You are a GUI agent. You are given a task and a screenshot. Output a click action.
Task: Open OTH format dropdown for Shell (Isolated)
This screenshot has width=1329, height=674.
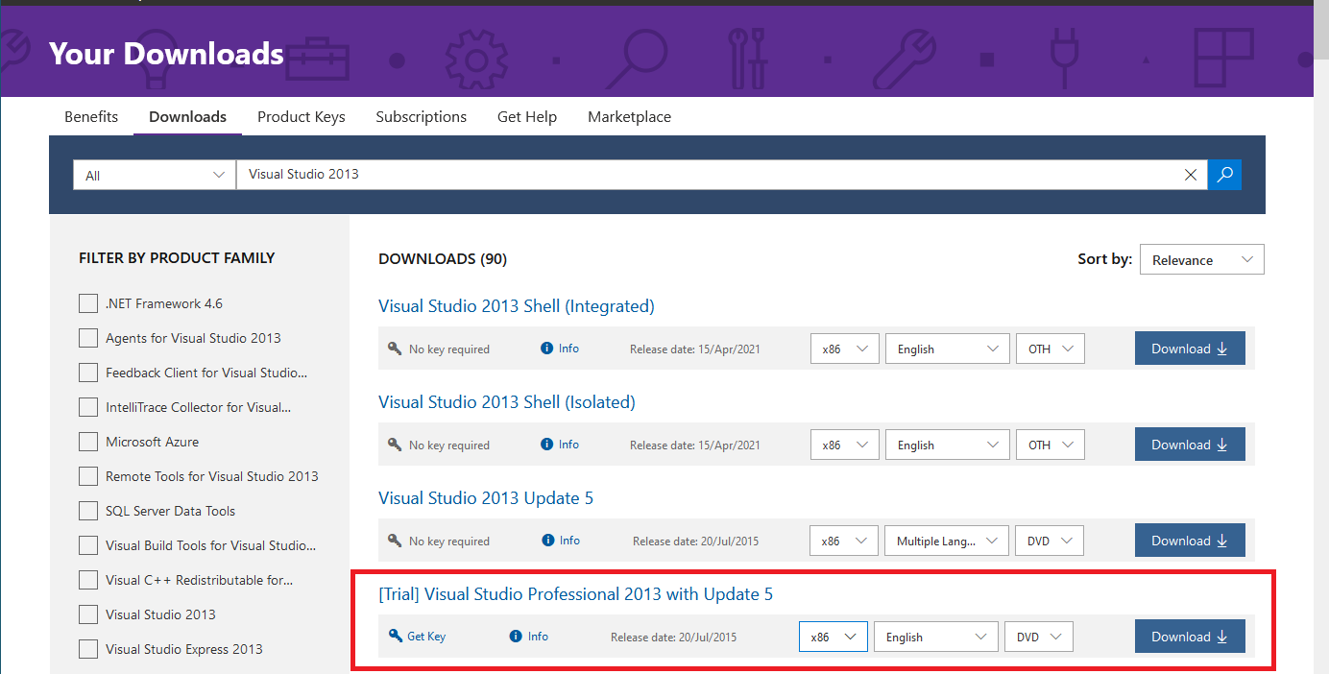(1050, 445)
